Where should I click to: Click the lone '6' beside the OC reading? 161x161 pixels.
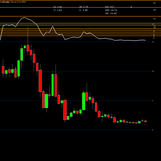[131, 7]
